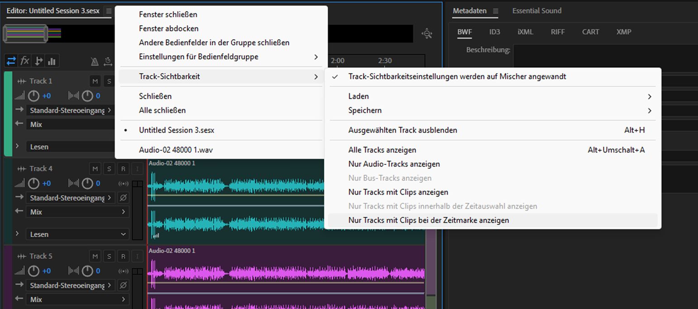Expand Track 1 automation lanes arrow
This screenshot has width=698, height=309.
tap(17, 146)
